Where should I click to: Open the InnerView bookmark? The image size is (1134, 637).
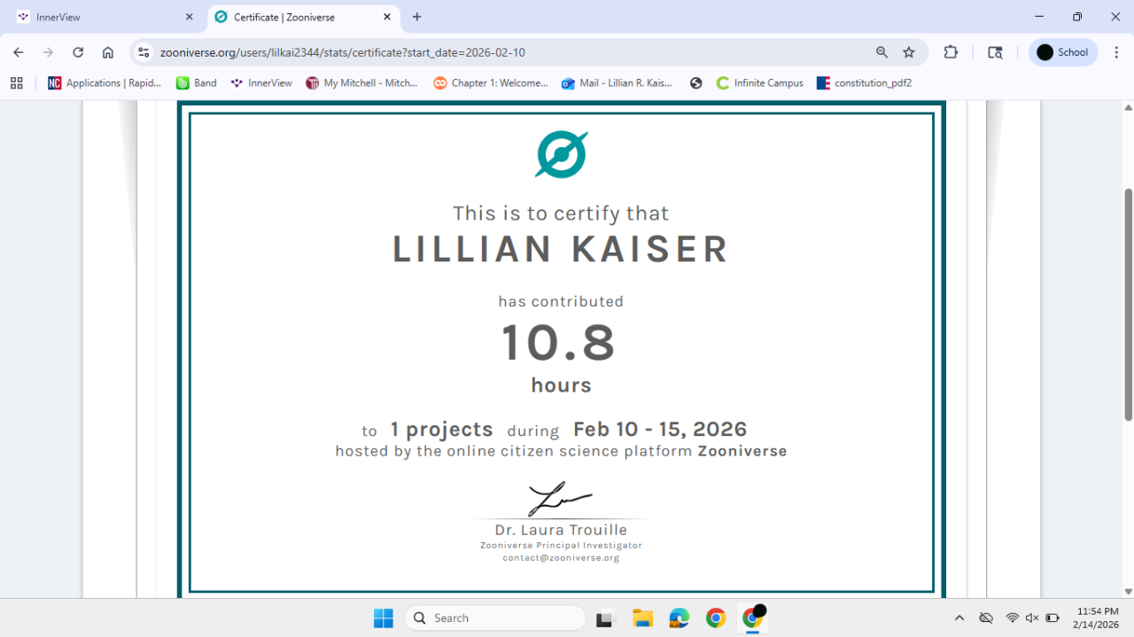point(260,82)
